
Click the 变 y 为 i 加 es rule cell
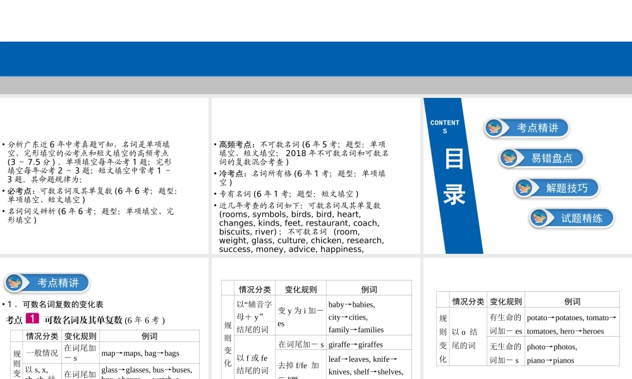point(301,316)
